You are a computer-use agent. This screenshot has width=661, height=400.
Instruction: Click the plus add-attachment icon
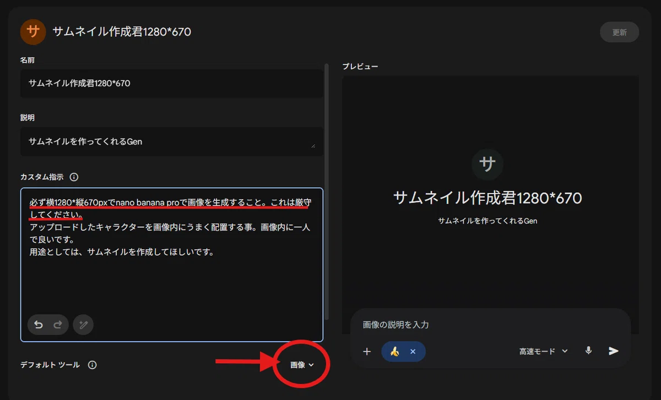(367, 351)
